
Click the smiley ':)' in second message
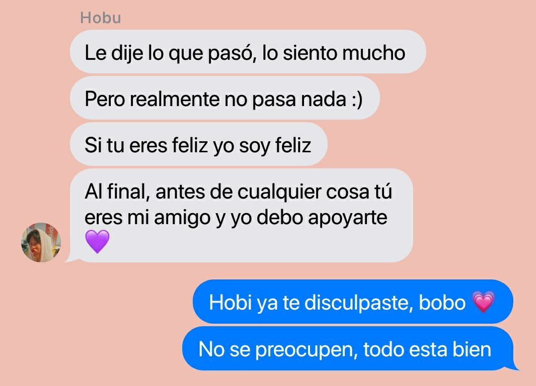coord(357,100)
